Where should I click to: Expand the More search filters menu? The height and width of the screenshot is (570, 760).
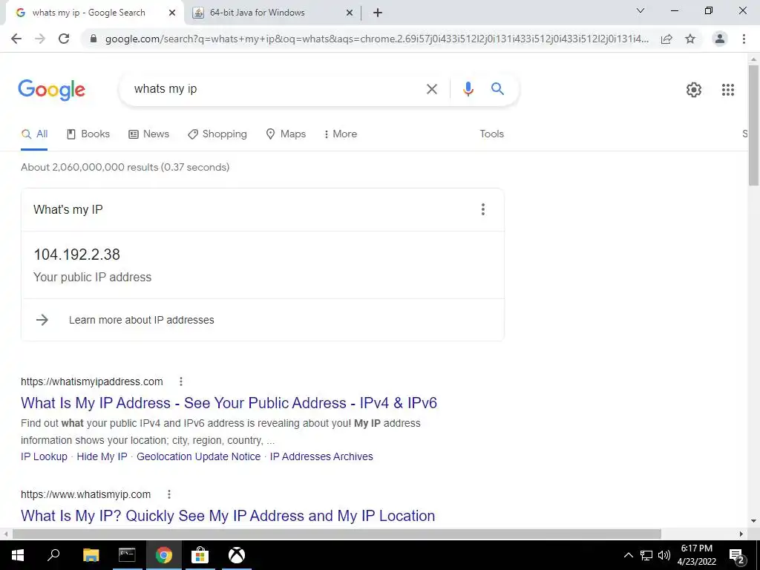(x=340, y=134)
